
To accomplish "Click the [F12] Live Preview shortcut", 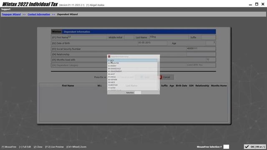I will coord(54,147).
